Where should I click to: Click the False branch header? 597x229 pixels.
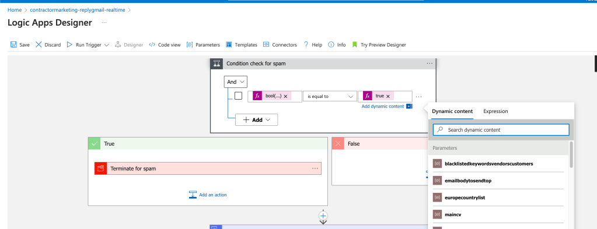pos(380,144)
